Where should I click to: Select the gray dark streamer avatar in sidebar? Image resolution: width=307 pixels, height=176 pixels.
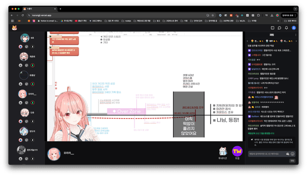tap(21, 150)
